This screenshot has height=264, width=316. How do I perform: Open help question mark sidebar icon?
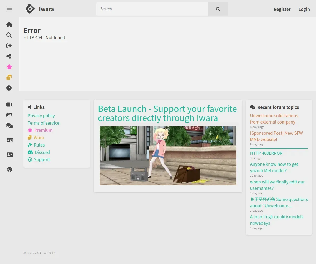click(x=9, y=88)
